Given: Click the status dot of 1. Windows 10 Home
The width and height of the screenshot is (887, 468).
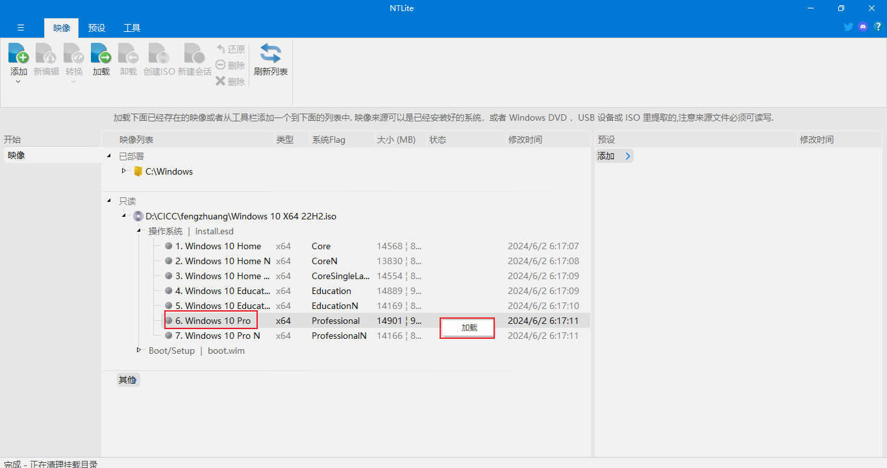Looking at the screenshot, I should click(169, 246).
